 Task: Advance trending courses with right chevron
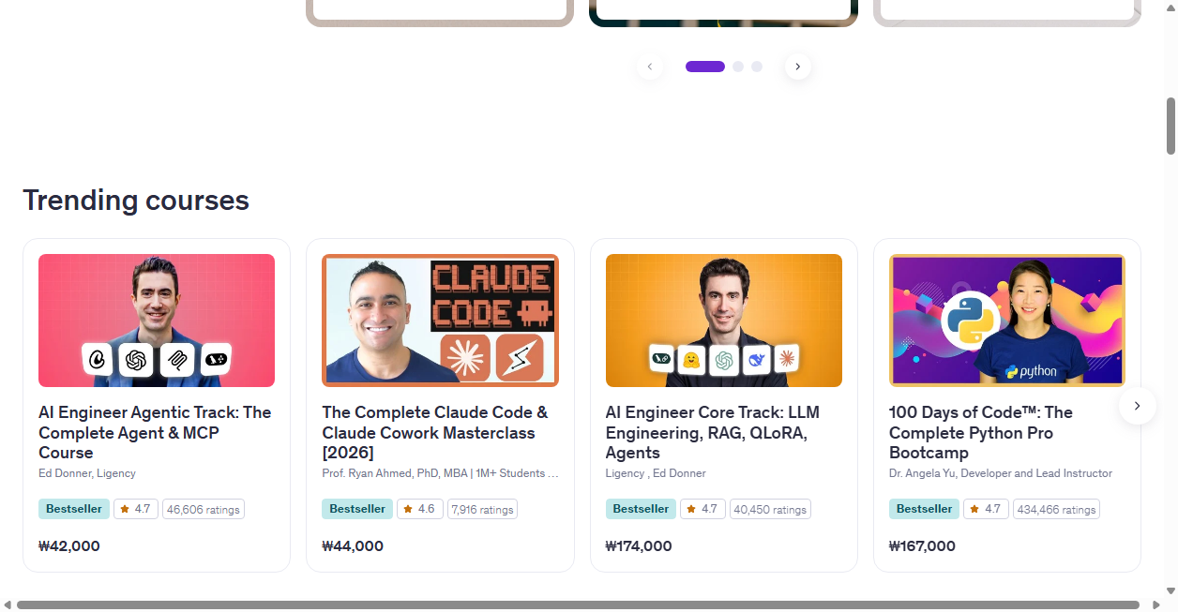pos(1137,406)
